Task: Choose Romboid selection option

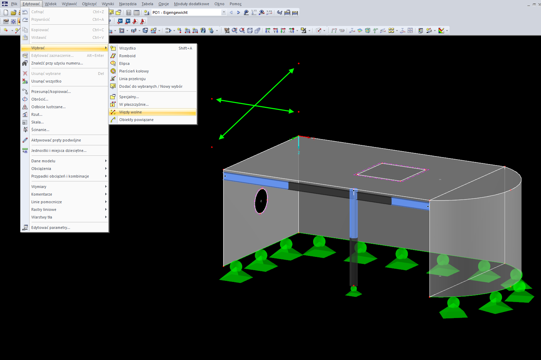Action: (x=153, y=56)
